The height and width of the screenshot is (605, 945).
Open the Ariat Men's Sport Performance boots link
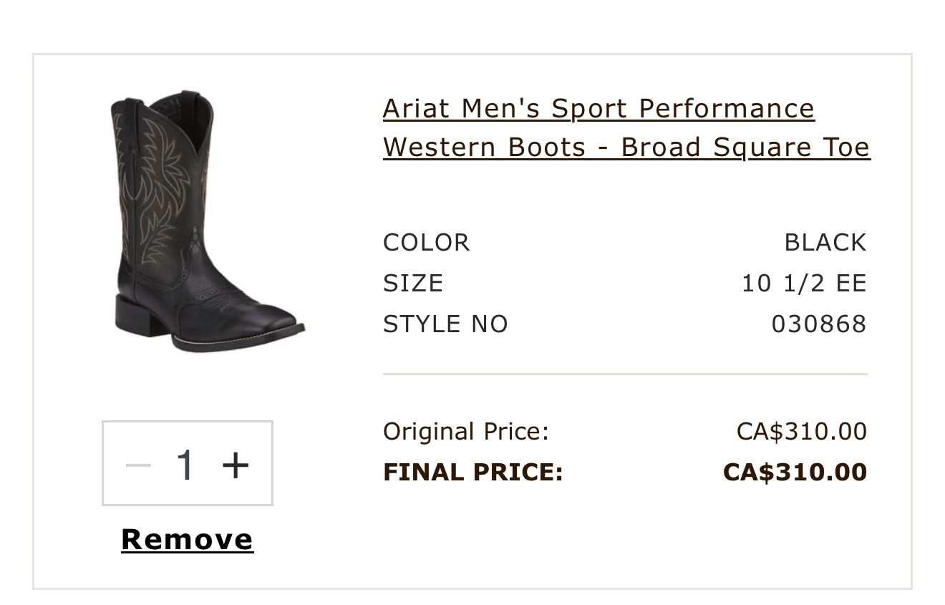tap(598, 109)
